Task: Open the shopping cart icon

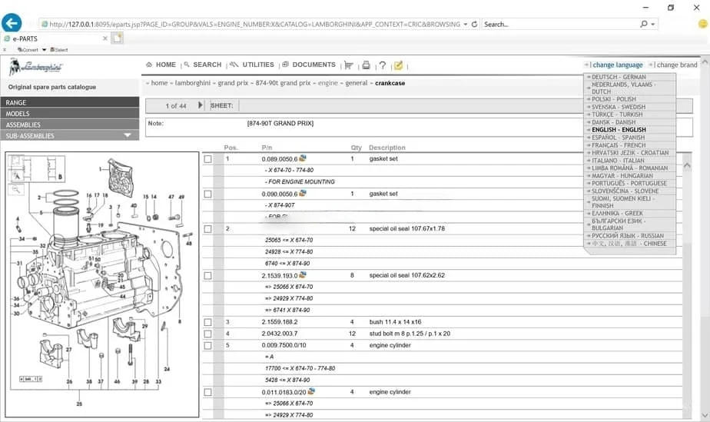Action: [349, 65]
